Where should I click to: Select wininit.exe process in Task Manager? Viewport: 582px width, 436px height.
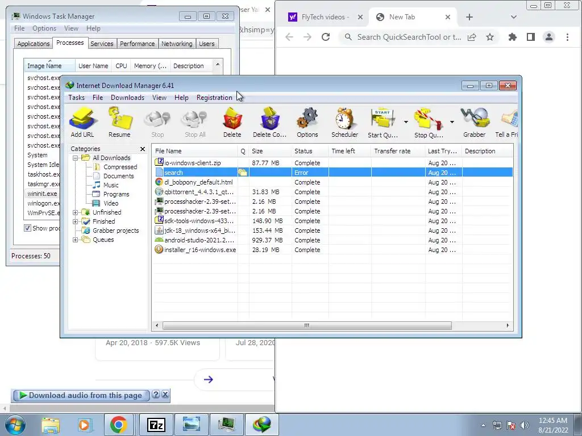(x=42, y=194)
